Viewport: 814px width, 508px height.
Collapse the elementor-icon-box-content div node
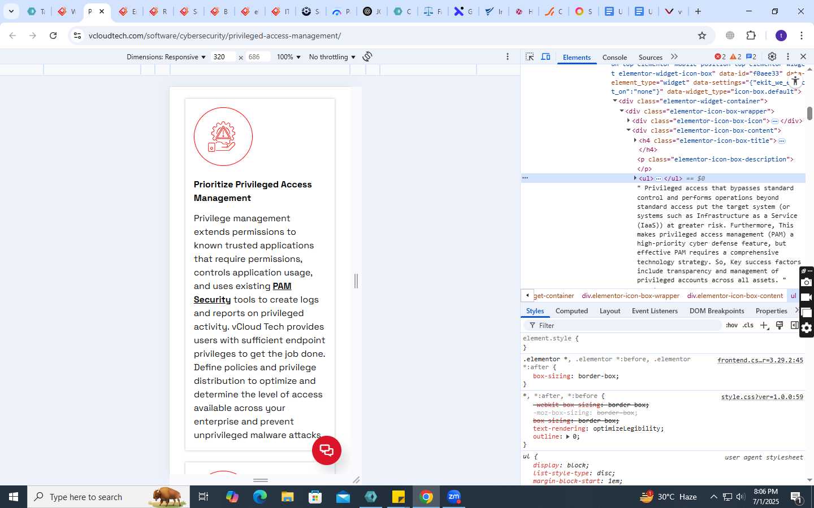pos(629,130)
